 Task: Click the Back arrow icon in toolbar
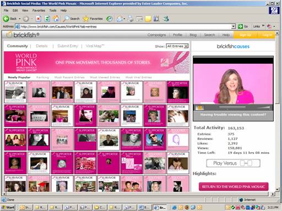point(6,19)
